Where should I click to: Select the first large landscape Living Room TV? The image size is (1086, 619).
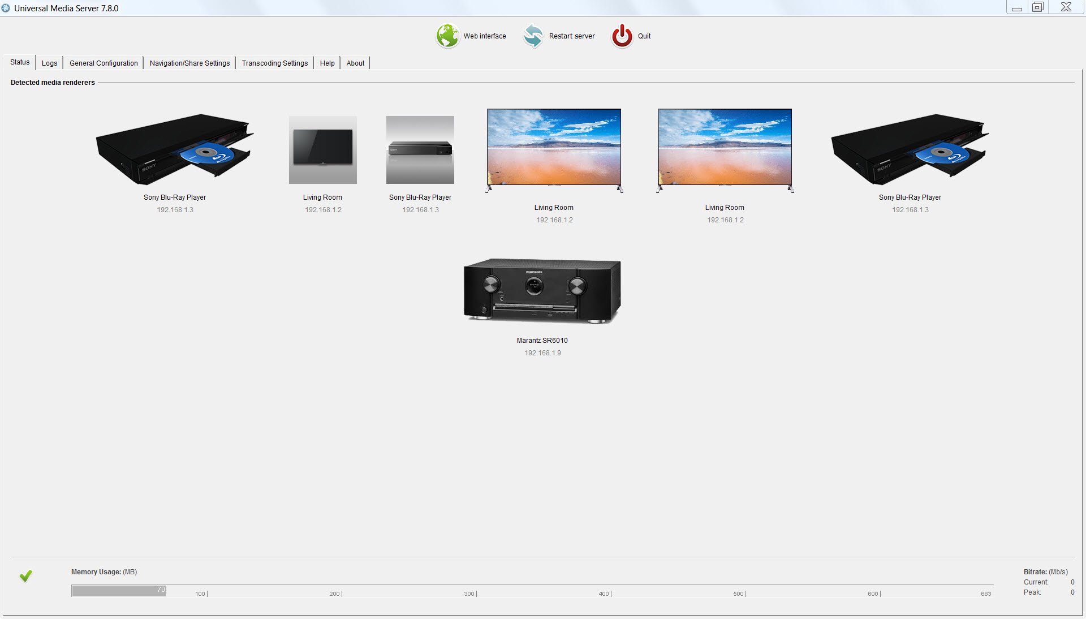pyautogui.click(x=554, y=151)
